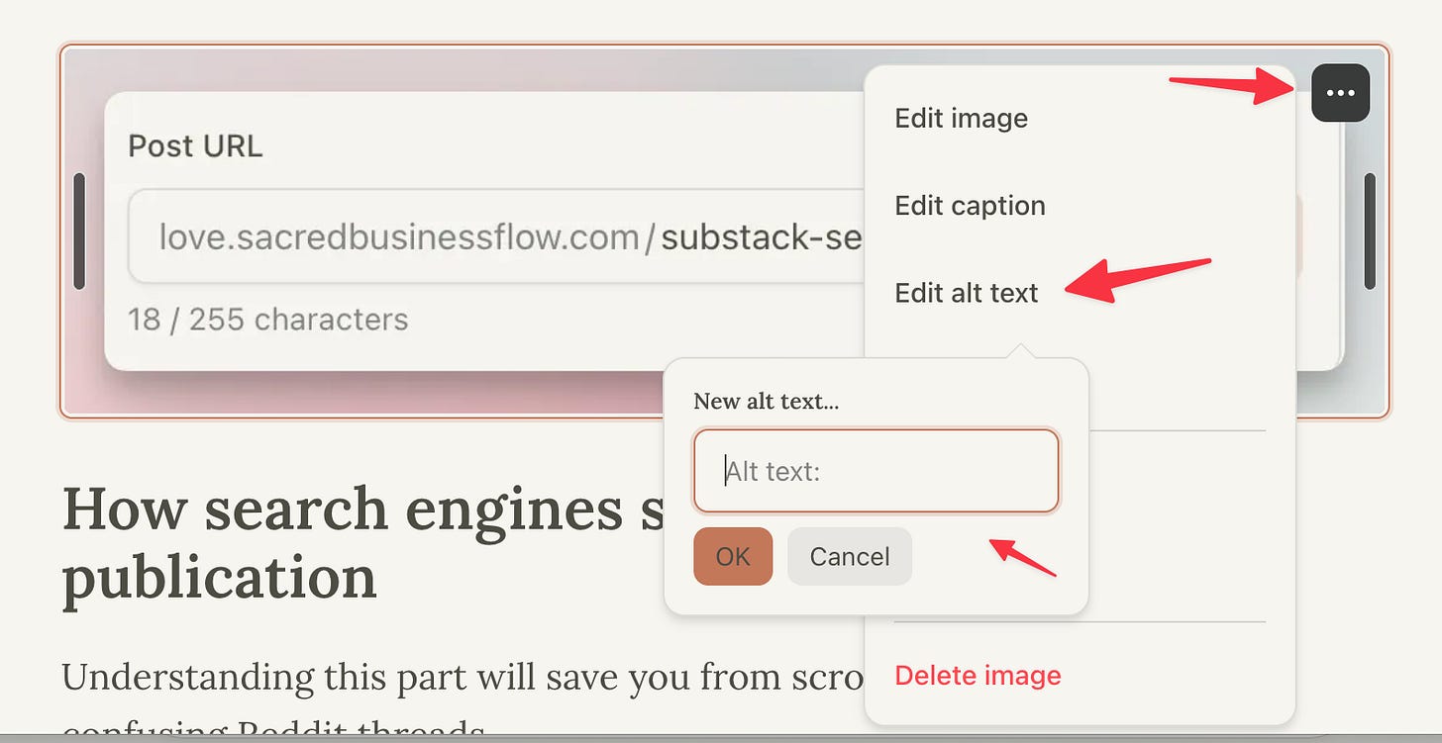
Task: Grab the left image resize handle
Action: point(79,232)
